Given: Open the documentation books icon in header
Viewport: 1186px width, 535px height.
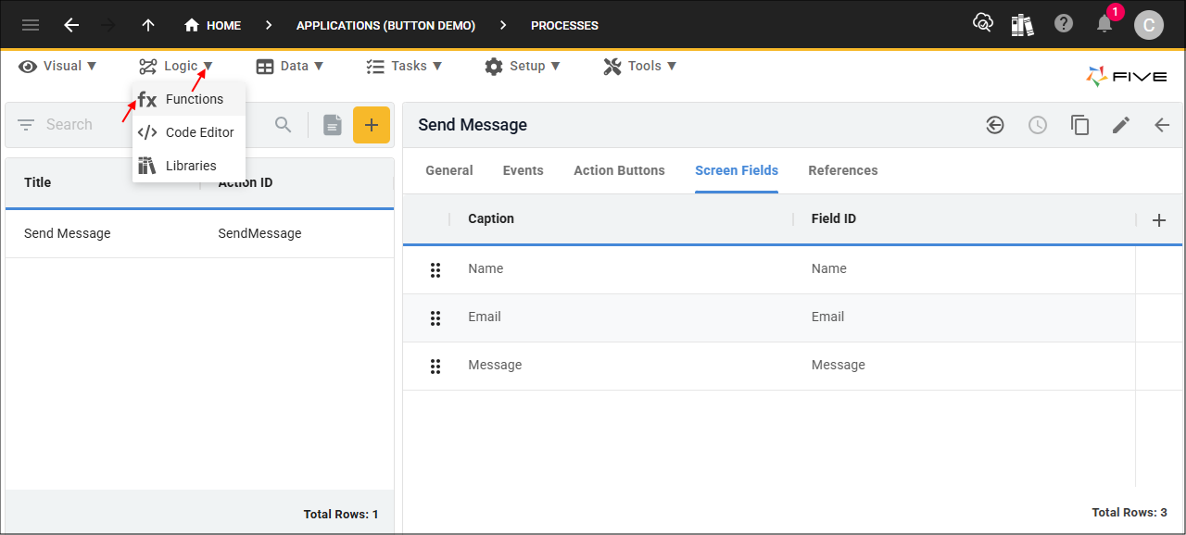Looking at the screenshot, I should 1023,24.
